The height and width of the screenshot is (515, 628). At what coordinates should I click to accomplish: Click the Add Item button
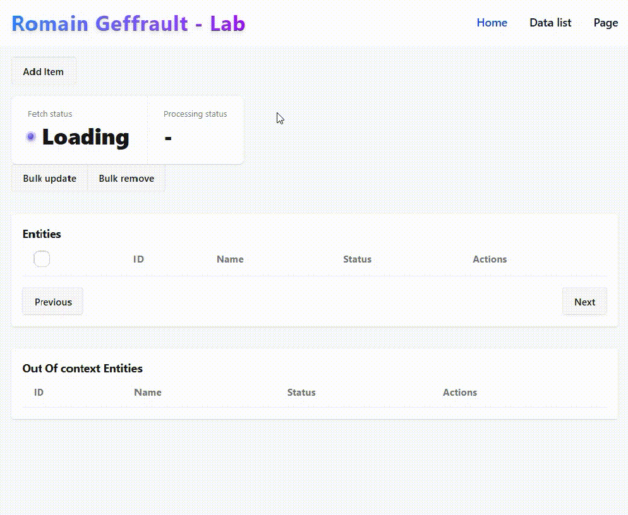point(43,71)
